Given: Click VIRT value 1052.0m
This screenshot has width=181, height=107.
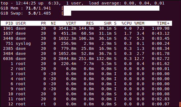Looking at the screenshot, I should click(x=67, y=53).
